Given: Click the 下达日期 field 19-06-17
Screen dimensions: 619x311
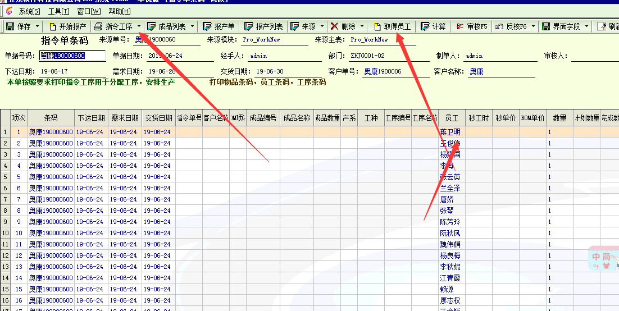Looking at the screenshot, I should coord(72,71).
